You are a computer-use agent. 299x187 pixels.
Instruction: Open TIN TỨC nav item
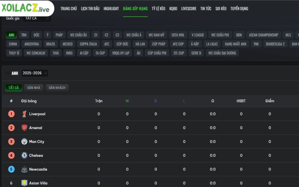[206, 9]
